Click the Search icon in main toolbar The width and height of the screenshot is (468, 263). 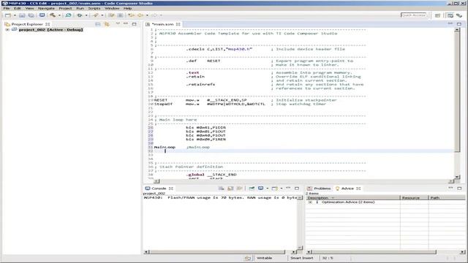coord(68,15)
